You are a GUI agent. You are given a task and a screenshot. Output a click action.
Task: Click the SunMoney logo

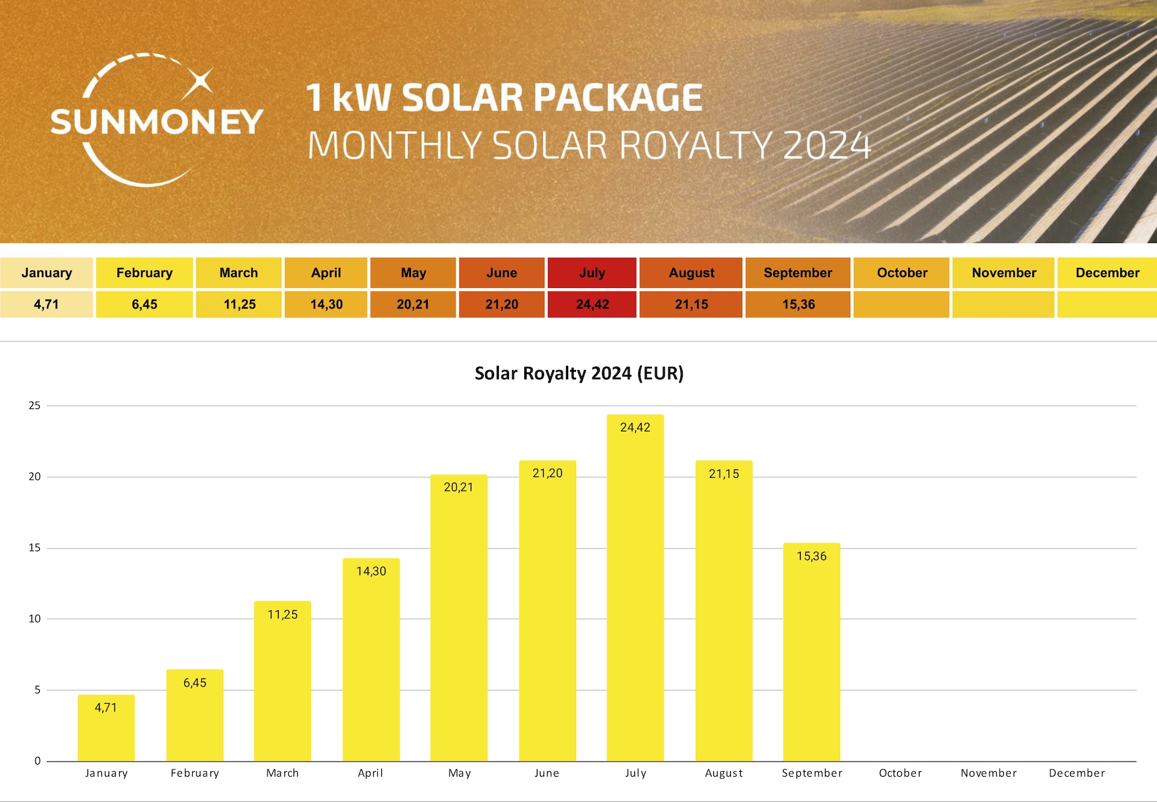tap(156, 121)
